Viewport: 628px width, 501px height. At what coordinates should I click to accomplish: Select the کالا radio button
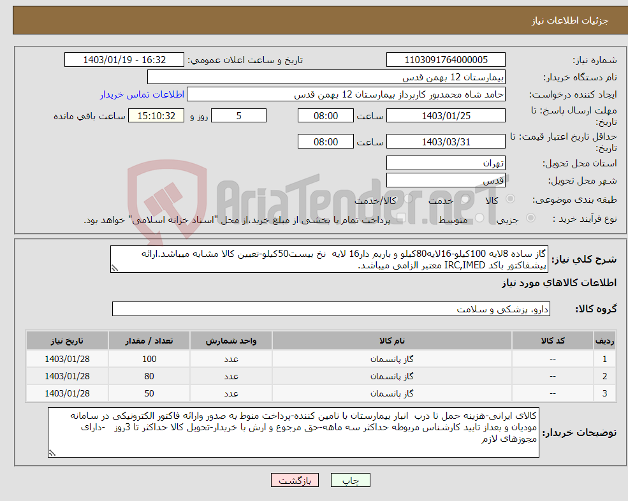[510, 199]
